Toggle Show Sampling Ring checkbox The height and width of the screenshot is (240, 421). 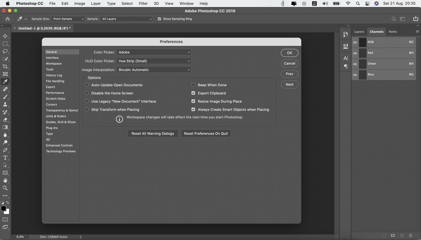coord(160,19)
